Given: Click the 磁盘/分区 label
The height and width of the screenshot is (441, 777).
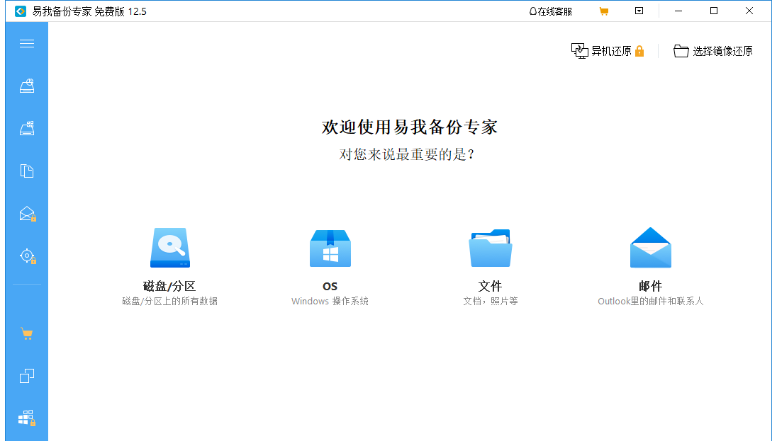Looking at the screenshot, I should tap(169, 286).
